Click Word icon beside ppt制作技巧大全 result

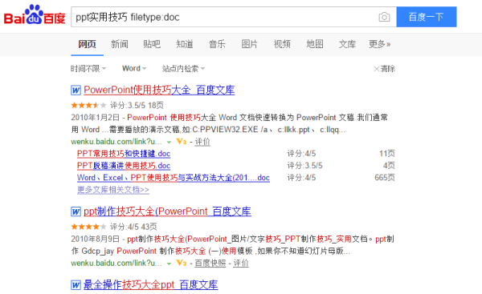pos(76,211)
